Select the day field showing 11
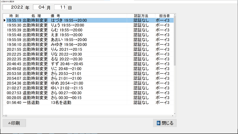Screen dimensions: 238x134 tap(60, 7)
